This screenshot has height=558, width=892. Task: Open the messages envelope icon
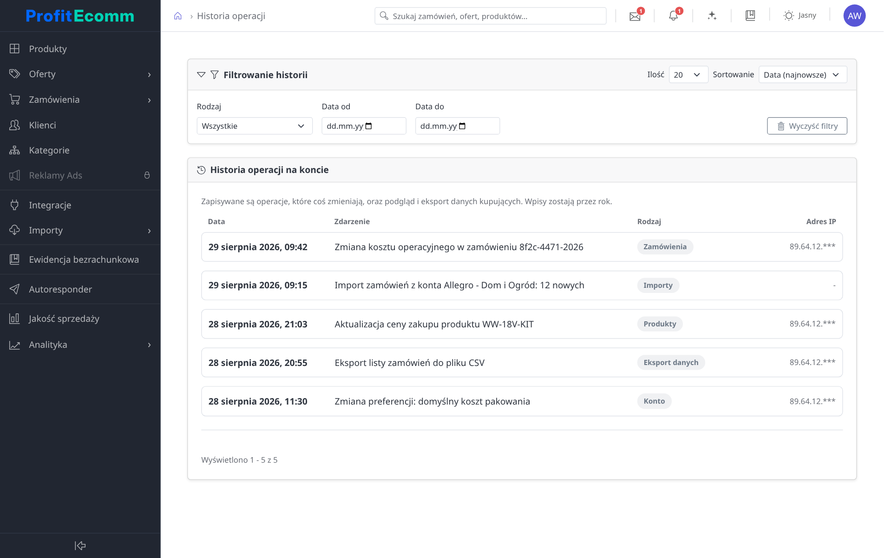635,16
